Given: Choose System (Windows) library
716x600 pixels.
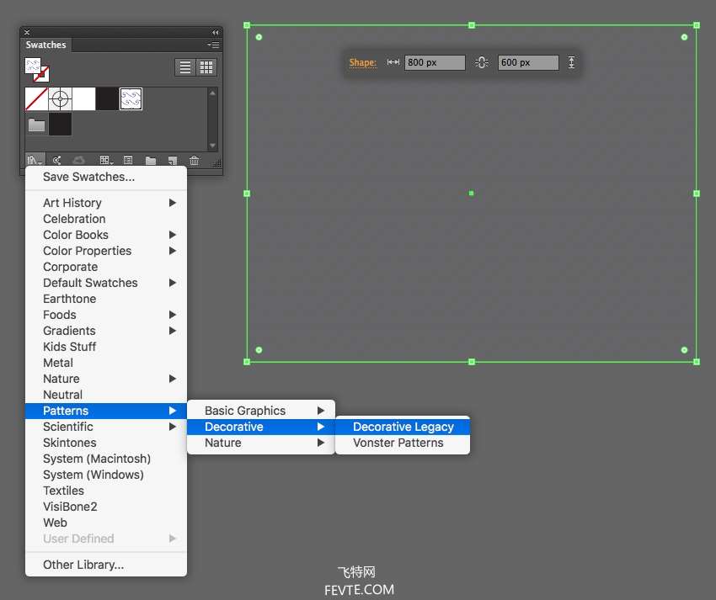Looking at the screenshot, I should [106, 475].
